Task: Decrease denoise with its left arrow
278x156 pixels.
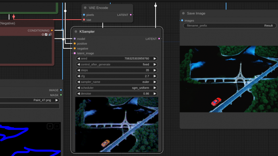Action: coord(79,93)
